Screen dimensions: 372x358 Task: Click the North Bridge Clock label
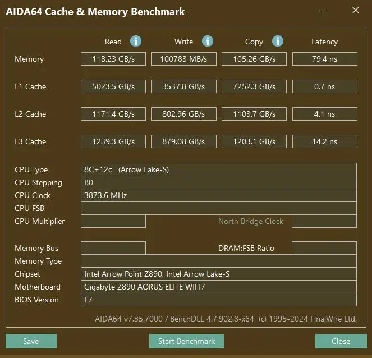pyautogui.click(x=251, y=221)
